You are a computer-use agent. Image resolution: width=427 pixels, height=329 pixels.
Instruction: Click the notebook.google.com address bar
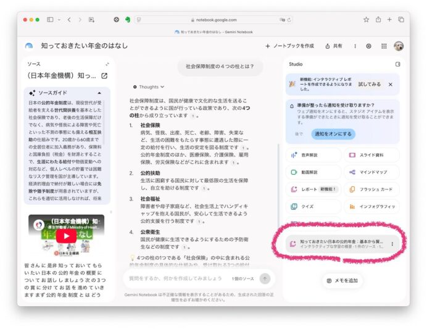coord(213,20)
